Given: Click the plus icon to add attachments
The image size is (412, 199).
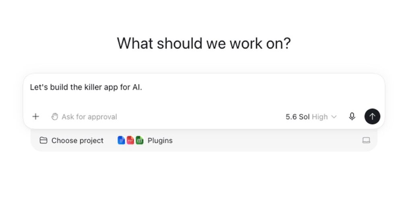Looking at the screenshot, I should click(35, 116).
